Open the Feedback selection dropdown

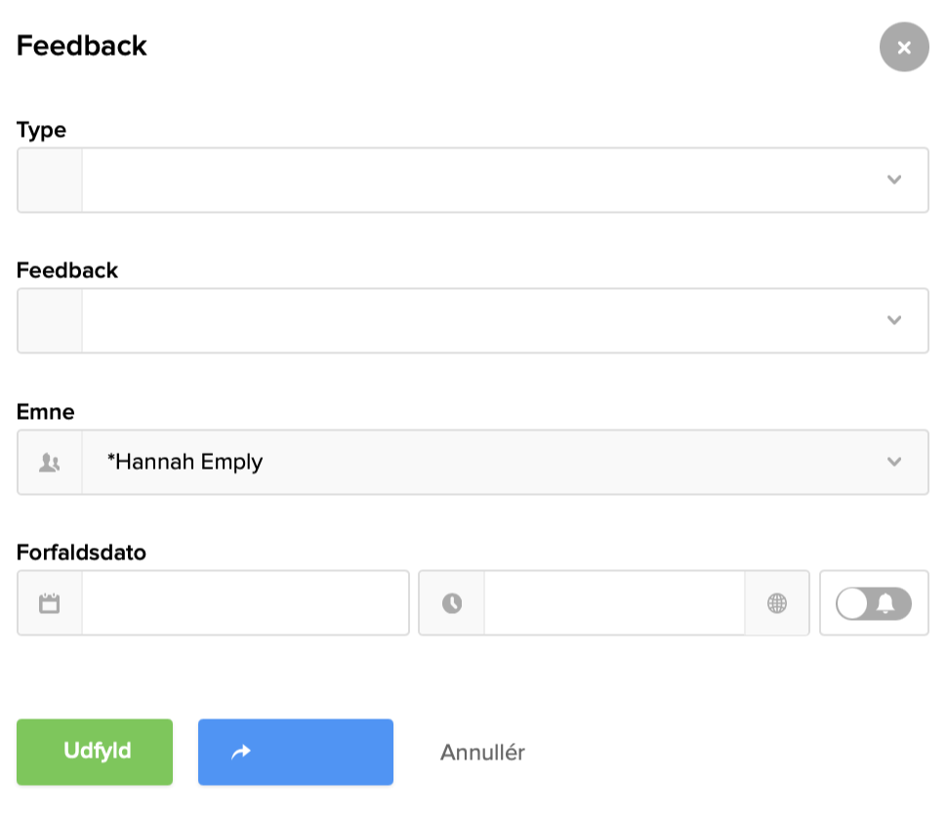[478, 320]
